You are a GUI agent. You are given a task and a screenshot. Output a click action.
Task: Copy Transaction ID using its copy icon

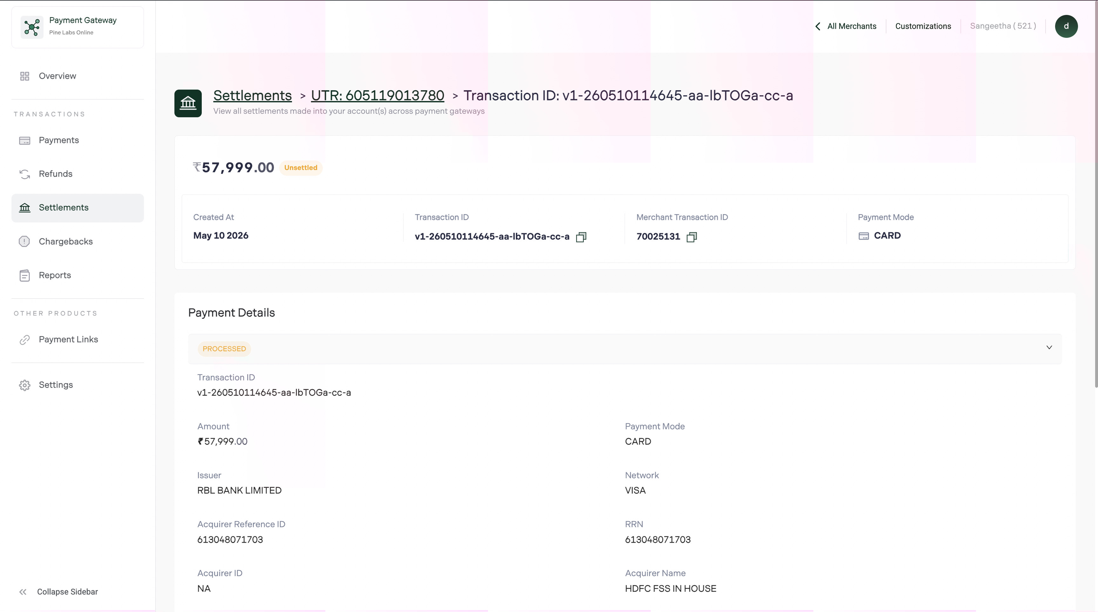pyautogui.click(x=581, y=237)
